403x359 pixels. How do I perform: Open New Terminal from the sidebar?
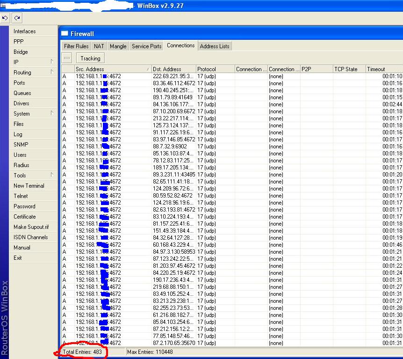29,186
